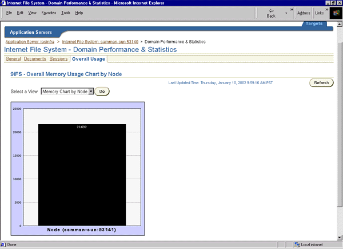The image size is (343, 249).
Task: Minimize the Internet Explorer window
Action: [328, 3]
